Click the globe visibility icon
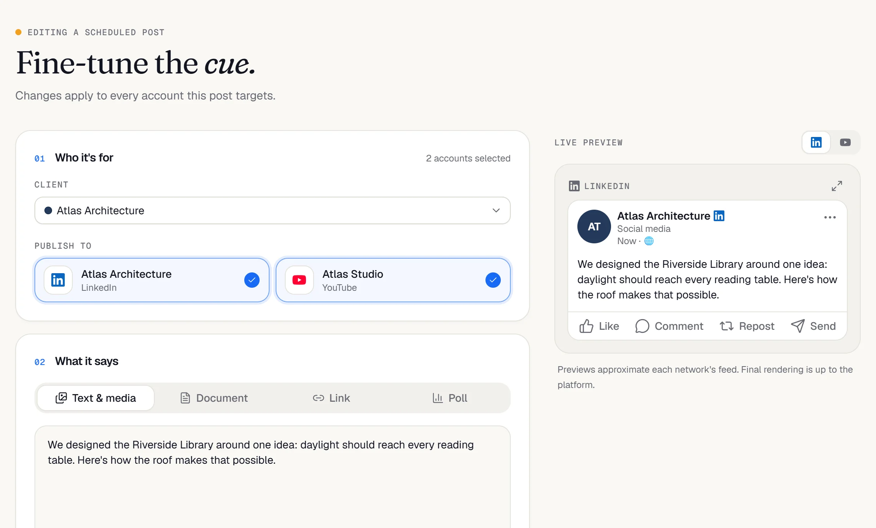 649,241
